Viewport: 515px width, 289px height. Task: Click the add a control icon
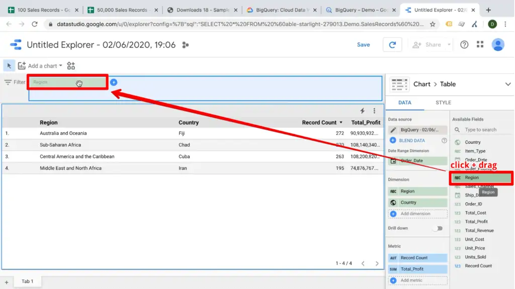(x=71, y=66)
